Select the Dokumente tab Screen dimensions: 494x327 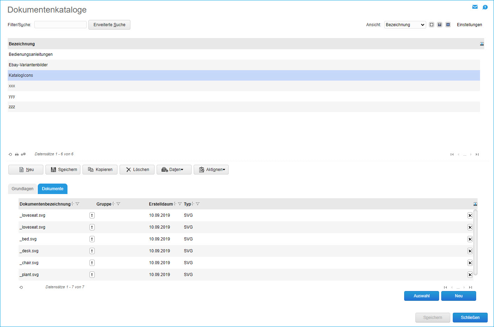click(x=52, y=189)
